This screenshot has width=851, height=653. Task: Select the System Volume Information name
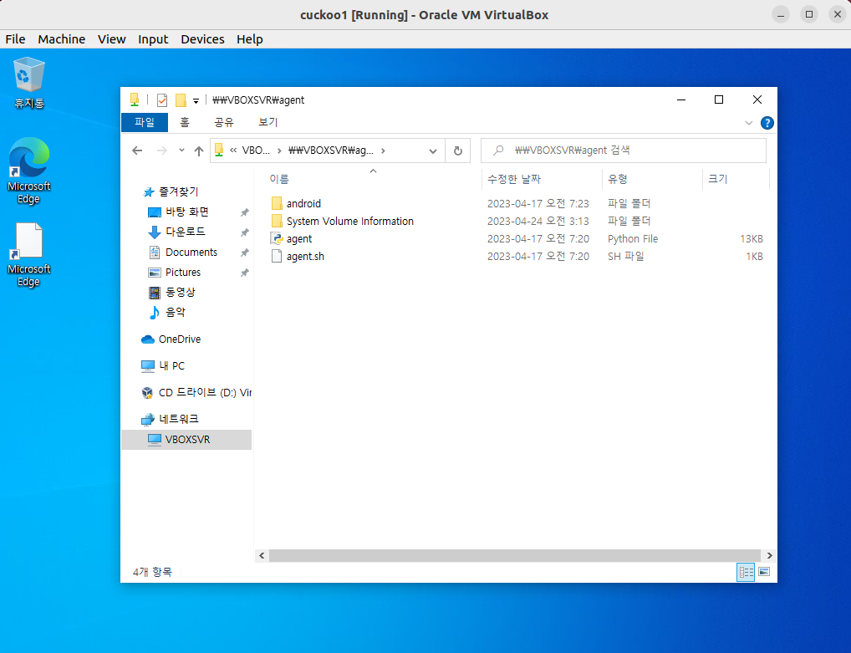(350, 221)
